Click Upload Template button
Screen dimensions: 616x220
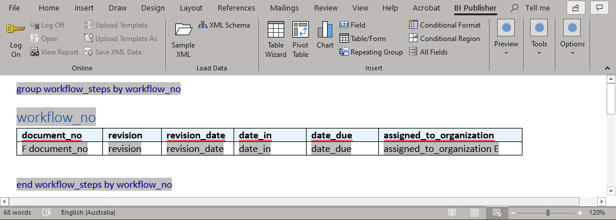click(116, 25)
